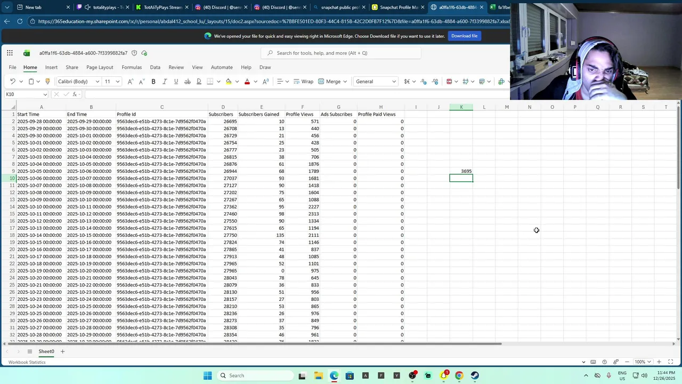Apply the red Font color
This screenshot has height=384, width=682.
pyautogui.click(x=247, y=82)
